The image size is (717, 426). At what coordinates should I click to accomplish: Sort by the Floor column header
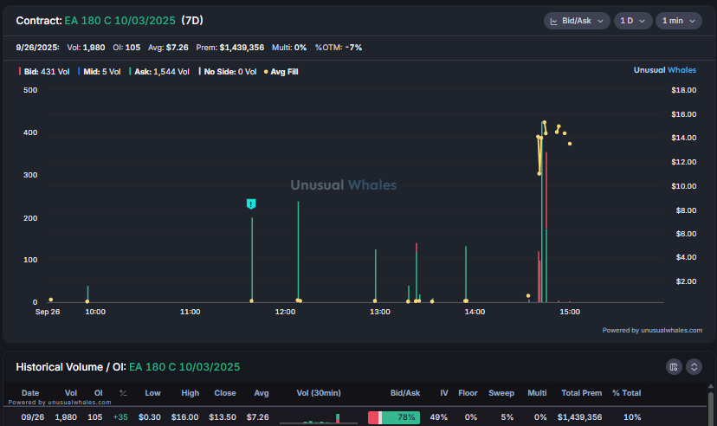pos(468,393)
